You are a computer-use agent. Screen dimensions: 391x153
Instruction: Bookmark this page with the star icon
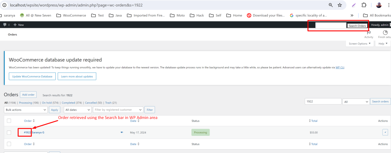click(x=339, y=5)
